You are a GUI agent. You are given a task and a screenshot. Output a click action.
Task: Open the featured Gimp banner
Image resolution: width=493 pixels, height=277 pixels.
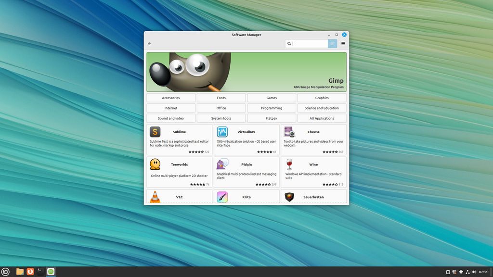point(246,72)
